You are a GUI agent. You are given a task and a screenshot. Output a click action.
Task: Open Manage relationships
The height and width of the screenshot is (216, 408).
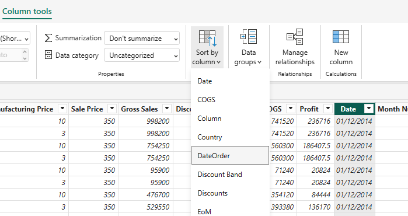click(295, 47)
